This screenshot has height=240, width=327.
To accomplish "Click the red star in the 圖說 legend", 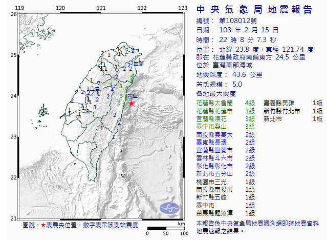I will [x=43, y=225].
